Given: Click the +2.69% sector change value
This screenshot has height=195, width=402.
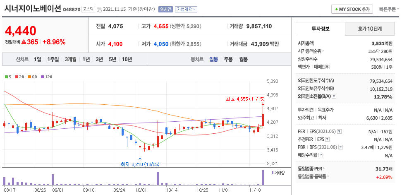Looking at the screenshot, I should pyautogui.click(x=384, y=177).
